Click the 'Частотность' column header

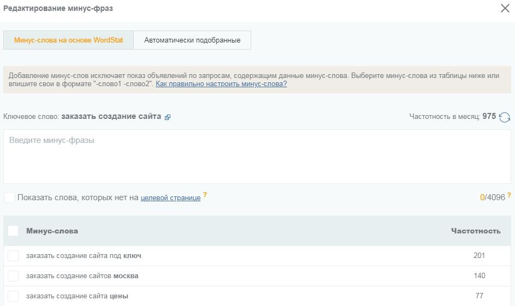point(475,231)
